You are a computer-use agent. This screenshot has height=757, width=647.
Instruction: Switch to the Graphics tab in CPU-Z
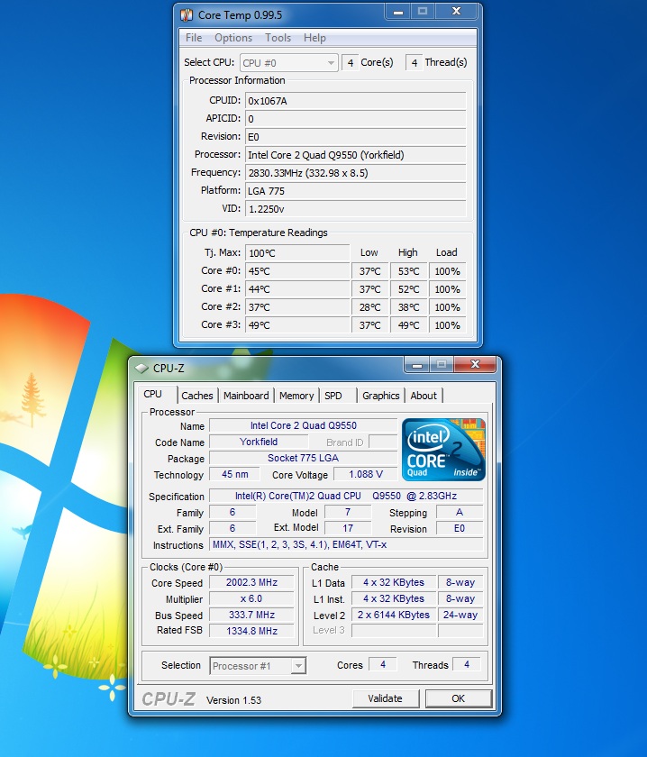(x=381, y=396)
